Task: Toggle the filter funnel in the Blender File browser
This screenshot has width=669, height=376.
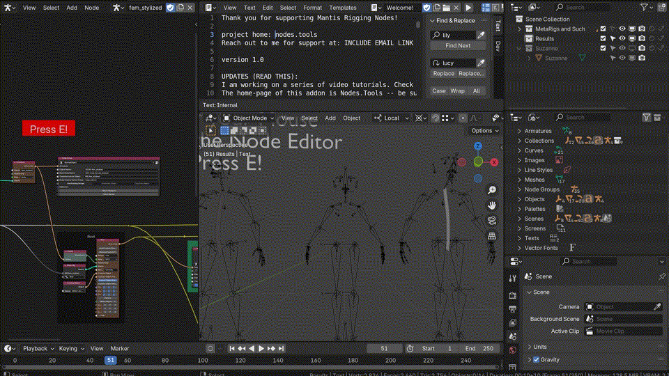Action: tap(647, 117)
